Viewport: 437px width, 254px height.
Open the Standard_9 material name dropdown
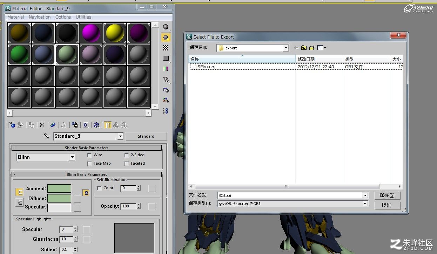(120, 136)
